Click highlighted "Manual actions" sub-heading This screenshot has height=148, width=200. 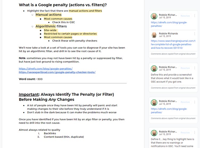(x=49, y=15)
